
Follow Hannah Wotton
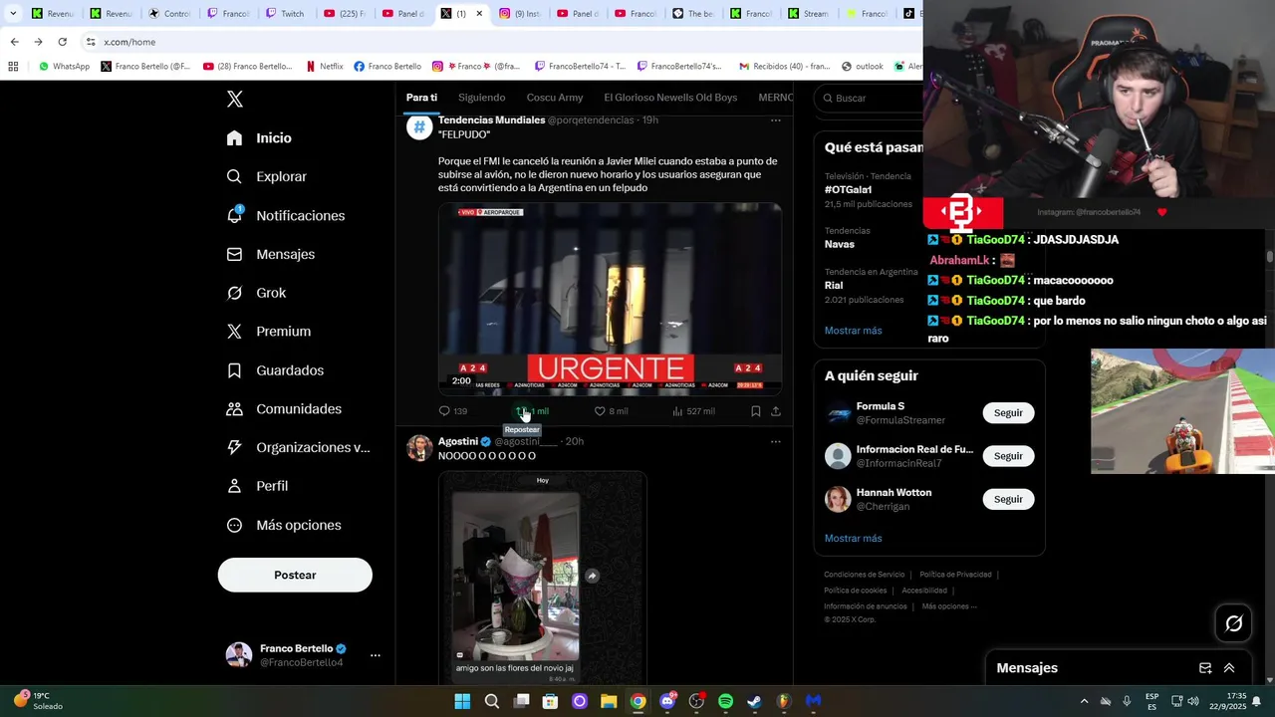1008,499
